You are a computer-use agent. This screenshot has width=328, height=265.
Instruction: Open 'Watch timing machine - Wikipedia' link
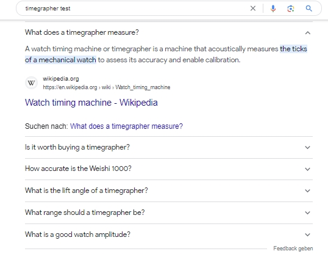point(91,103)
